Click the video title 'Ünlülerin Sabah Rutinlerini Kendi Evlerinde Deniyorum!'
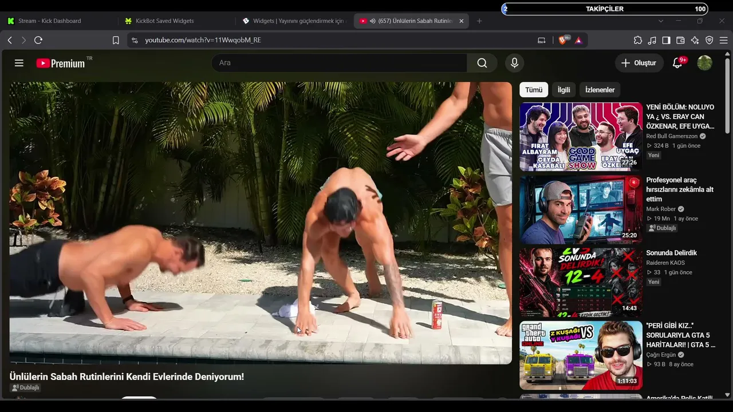 (x=127, y=377)
